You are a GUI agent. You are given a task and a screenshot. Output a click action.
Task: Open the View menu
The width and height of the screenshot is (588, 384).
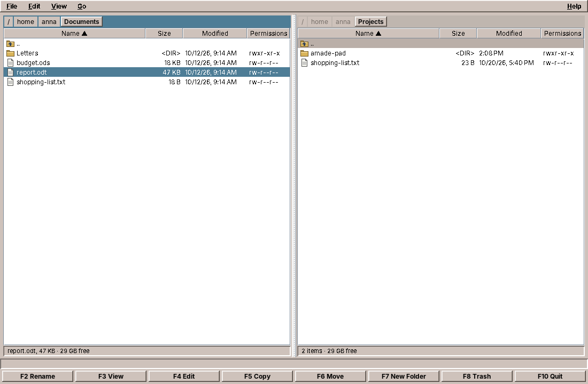coord(59,6)
